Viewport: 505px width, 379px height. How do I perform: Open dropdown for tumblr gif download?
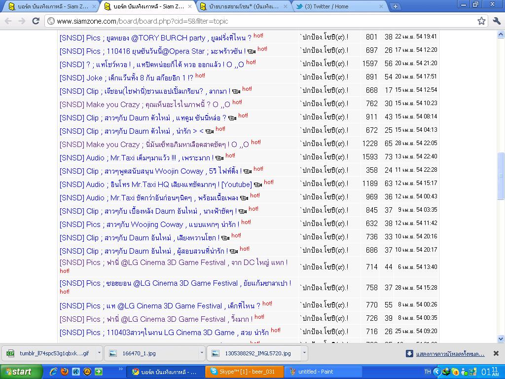(99, 353)
